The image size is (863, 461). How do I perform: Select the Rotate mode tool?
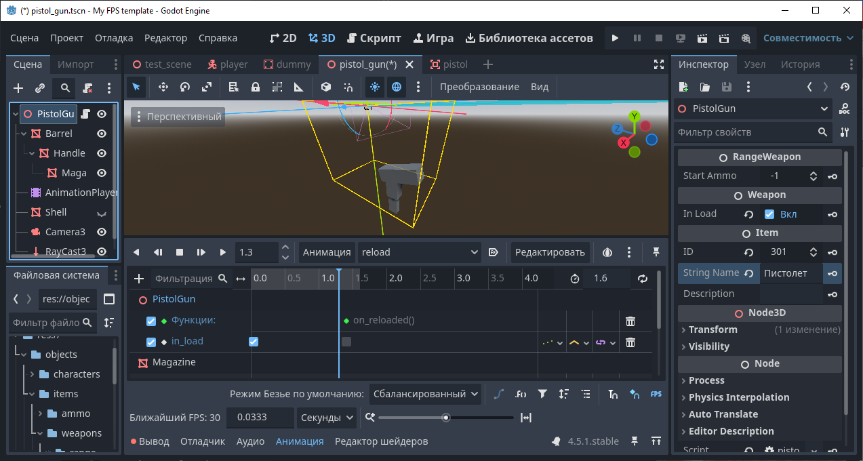tap(184, 87)
